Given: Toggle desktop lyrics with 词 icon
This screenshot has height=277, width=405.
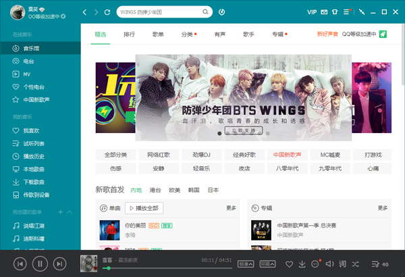Looking at the screenshot, I should (342, 263).
